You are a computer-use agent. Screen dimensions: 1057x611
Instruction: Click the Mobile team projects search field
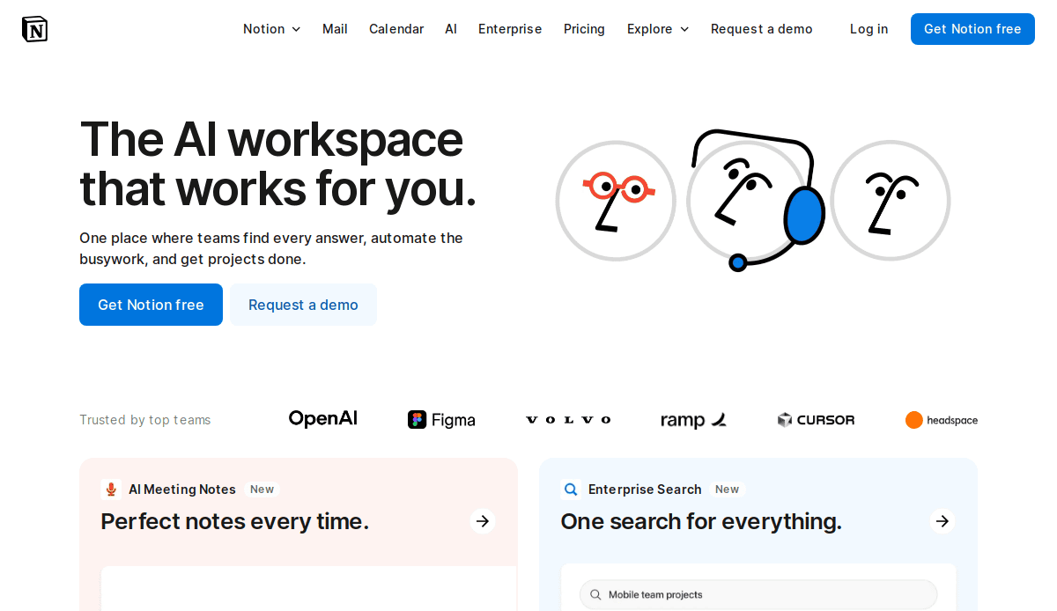tap(758, 594)
